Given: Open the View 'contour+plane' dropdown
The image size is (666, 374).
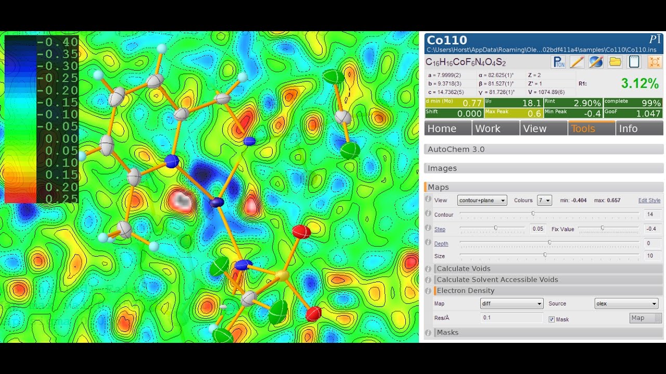Looking at the screenshot, I should click(x=482, y=200).
